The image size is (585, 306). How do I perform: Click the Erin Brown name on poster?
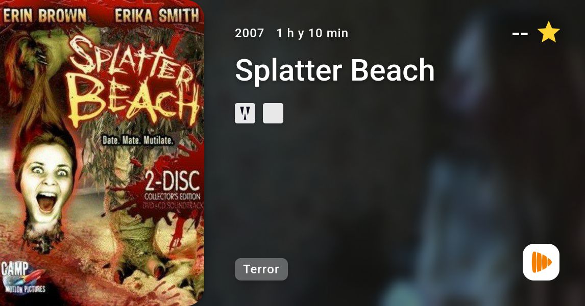click(x=44, y=16)
